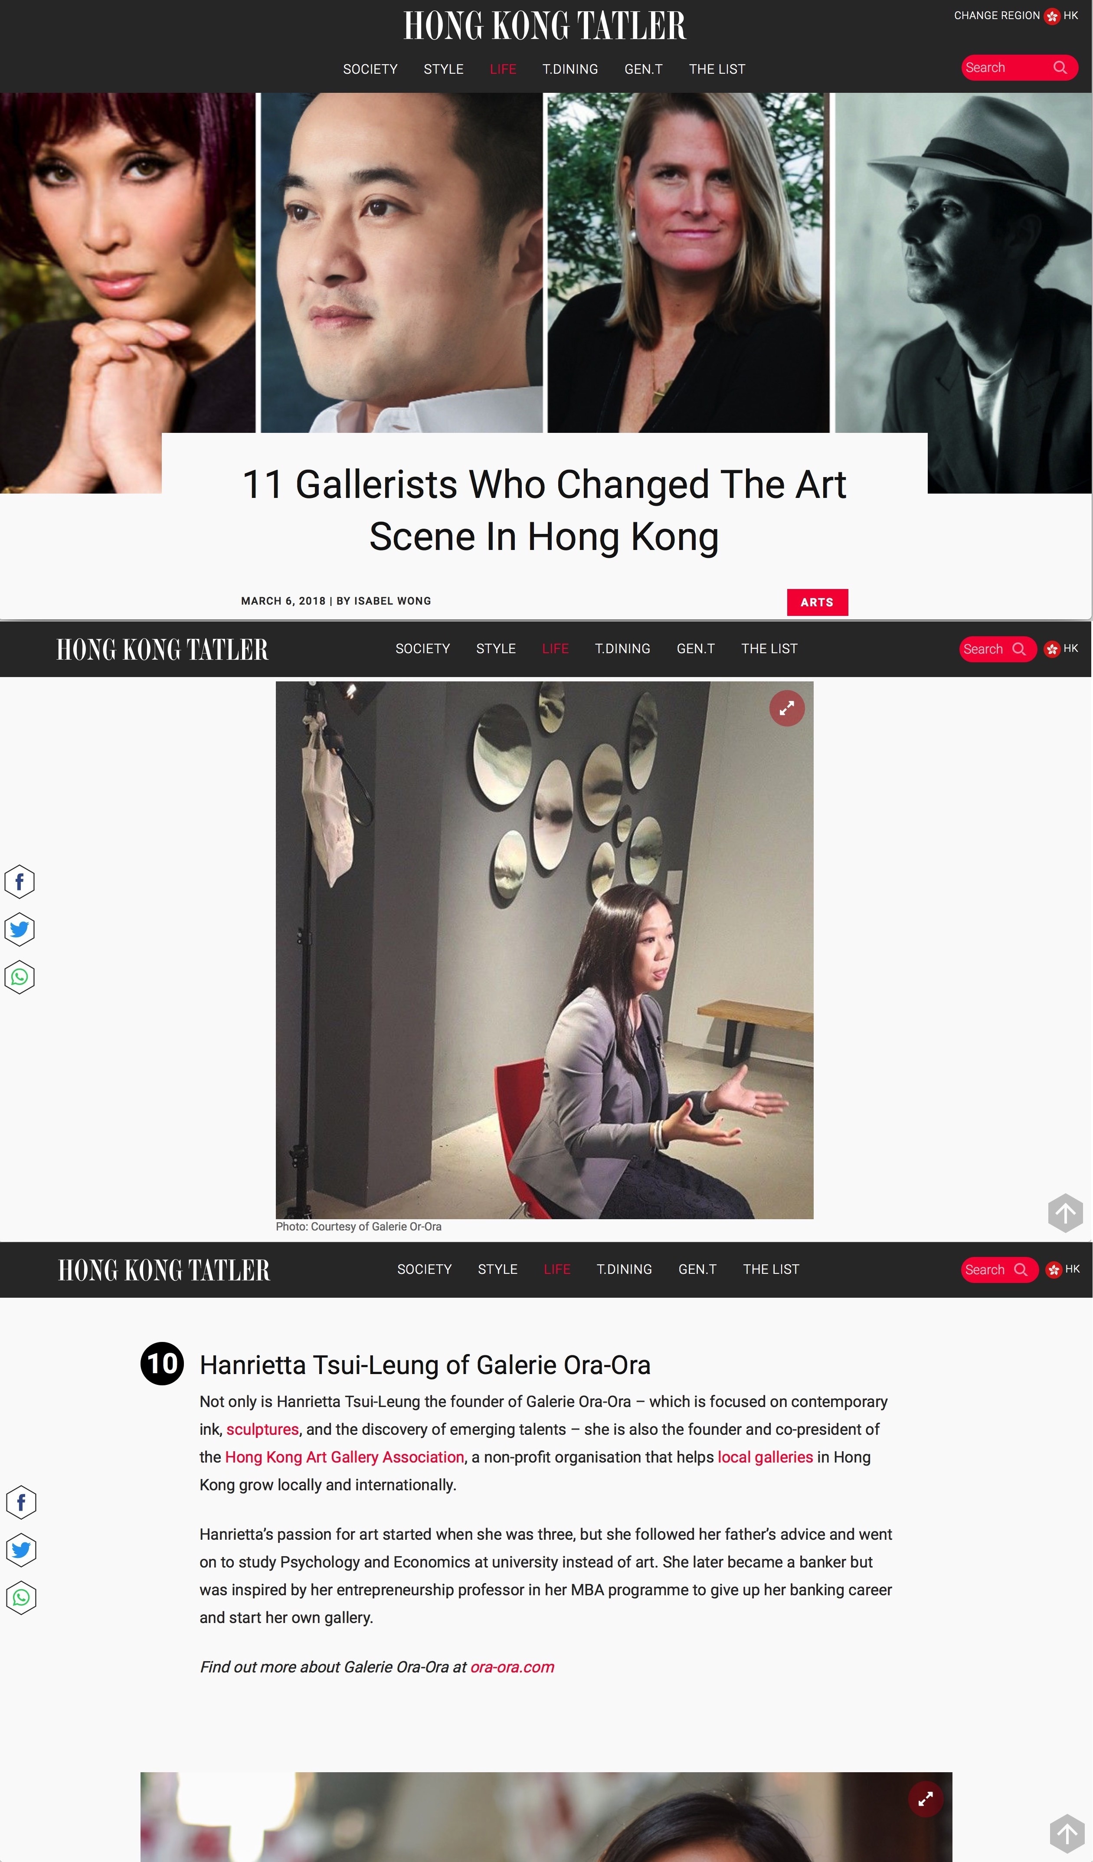Click the lower Twitter share icon
This screenshot has width=1093, height=1862.
(x=21, y=1550)
